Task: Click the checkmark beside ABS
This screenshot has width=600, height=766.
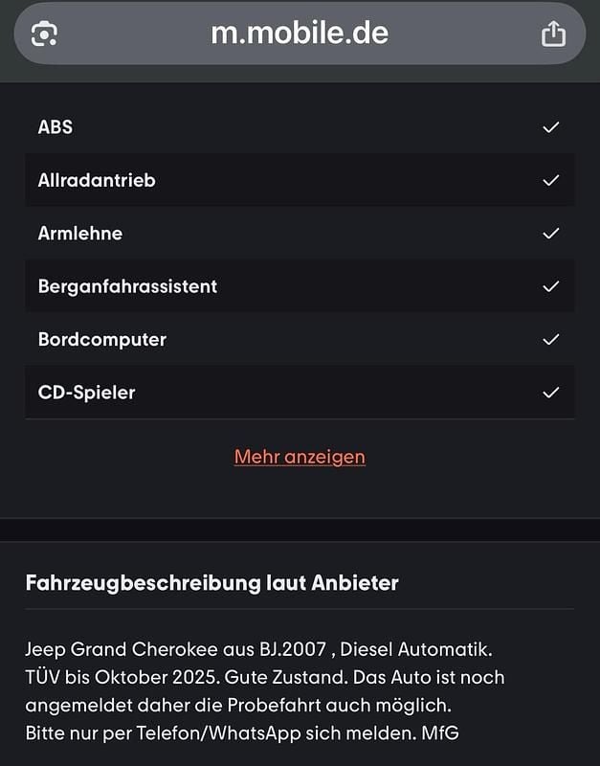Action: click(550, 126)
